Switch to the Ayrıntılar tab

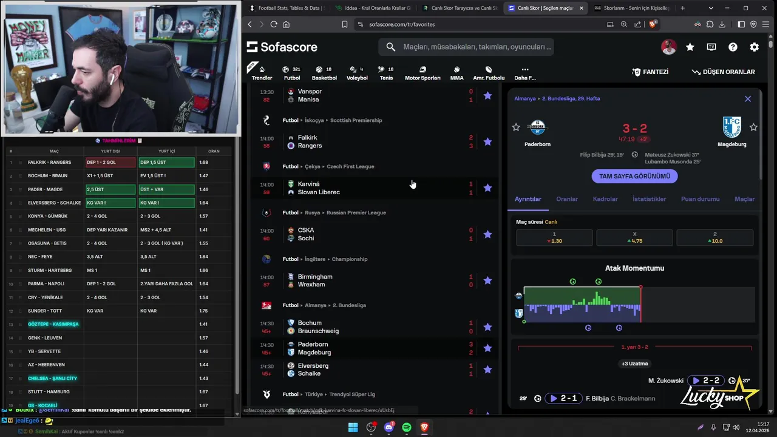click(x=528, y=199)
